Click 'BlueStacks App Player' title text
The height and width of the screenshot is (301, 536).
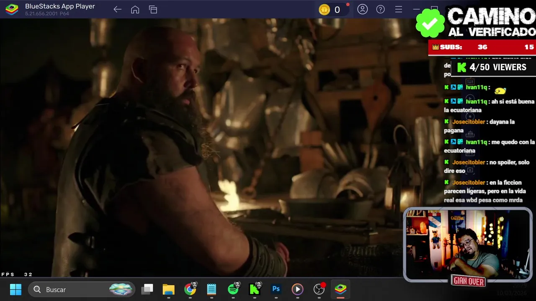click(x=60, y=6)
